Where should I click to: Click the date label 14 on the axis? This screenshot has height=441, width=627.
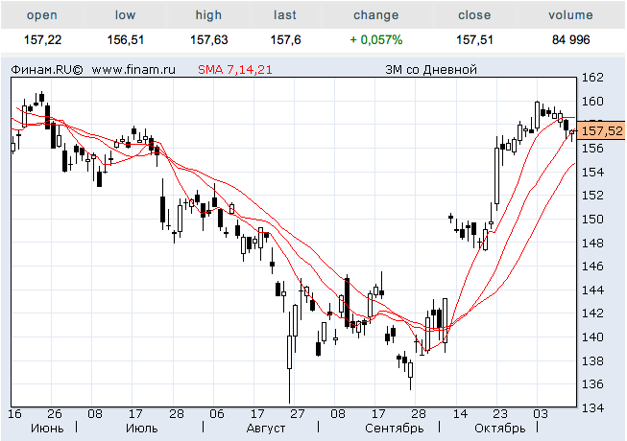point(460,414)
